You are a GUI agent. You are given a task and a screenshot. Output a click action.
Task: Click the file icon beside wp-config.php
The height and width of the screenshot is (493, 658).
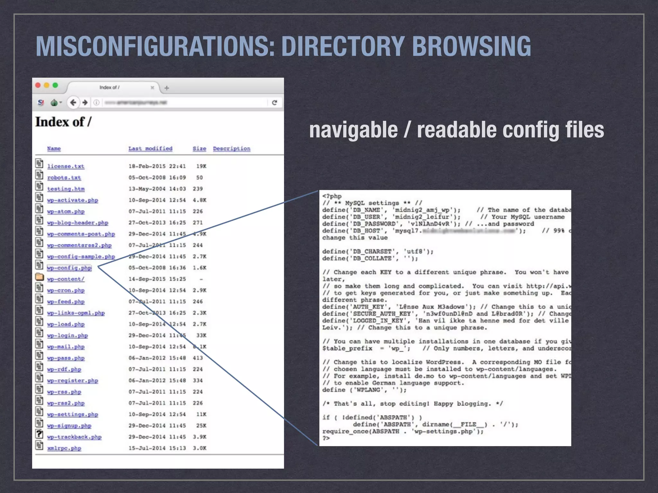39,265
